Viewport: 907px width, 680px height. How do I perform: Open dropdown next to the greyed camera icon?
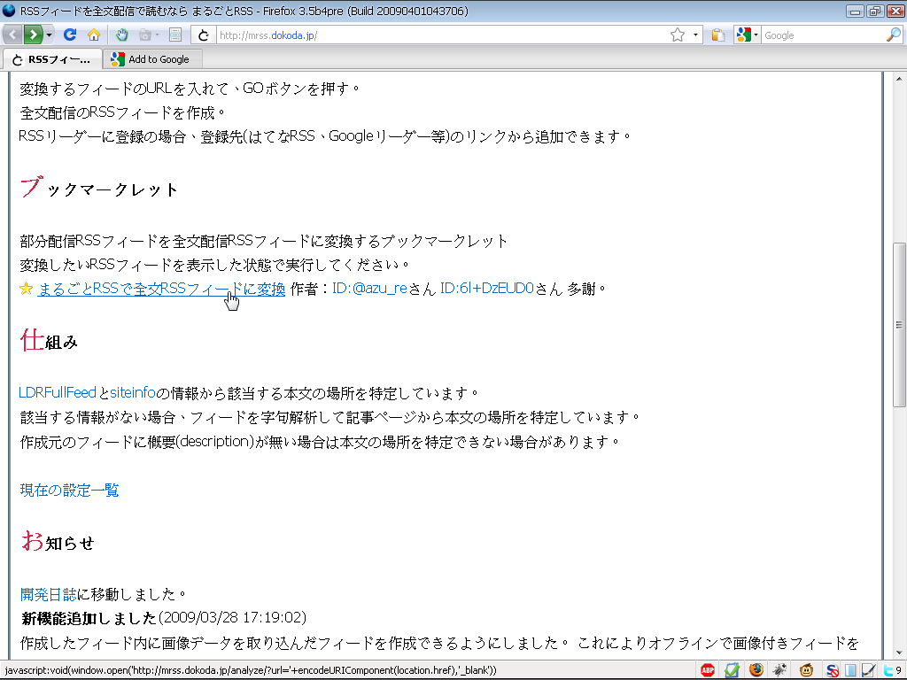(158, 35)
